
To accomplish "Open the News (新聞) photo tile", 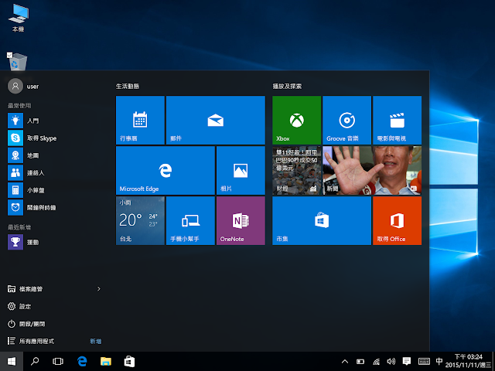I will 372,170.
